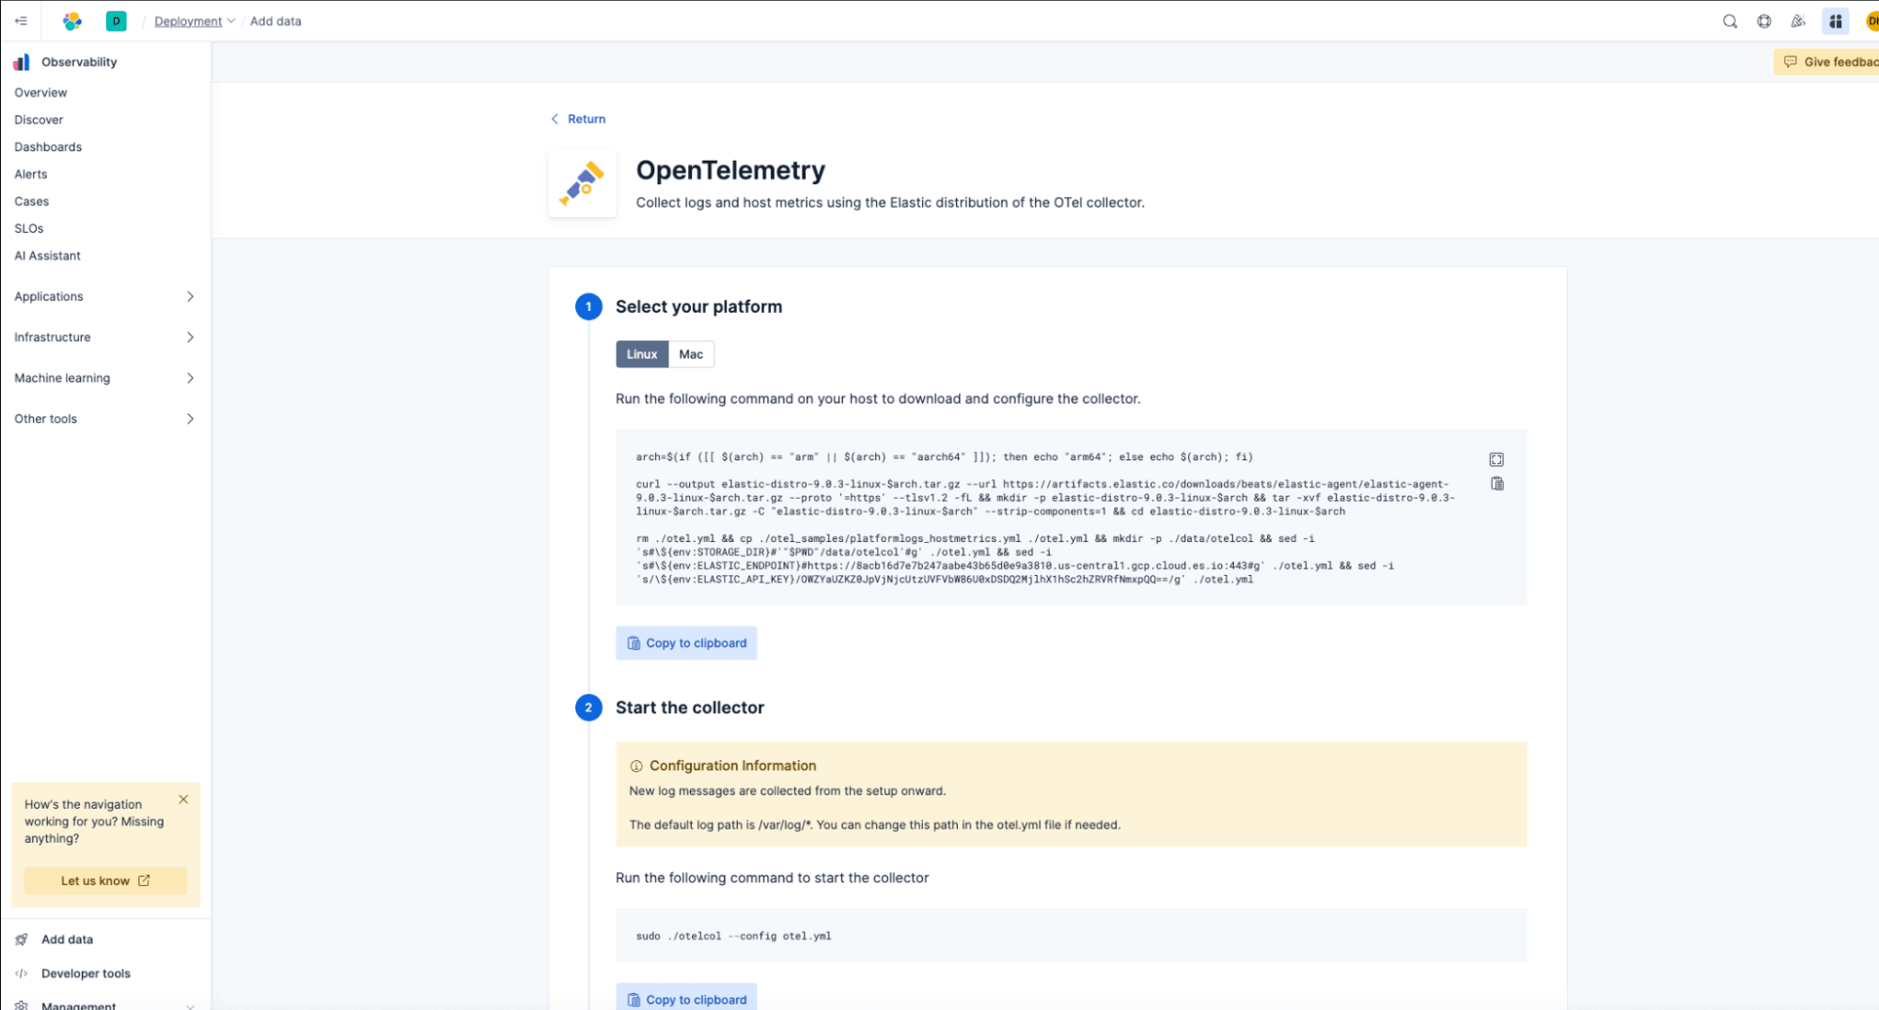The width and height of the screenshot is (1879, 1010).
Task: Collapse the side navigation menu icon
Action: 21,21
